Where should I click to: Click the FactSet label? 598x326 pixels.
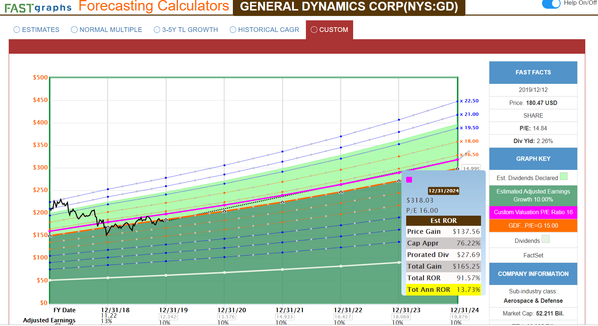(x=533, y=255)
